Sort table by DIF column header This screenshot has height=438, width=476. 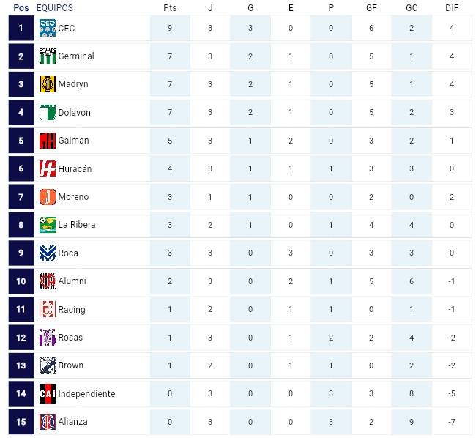452,7
